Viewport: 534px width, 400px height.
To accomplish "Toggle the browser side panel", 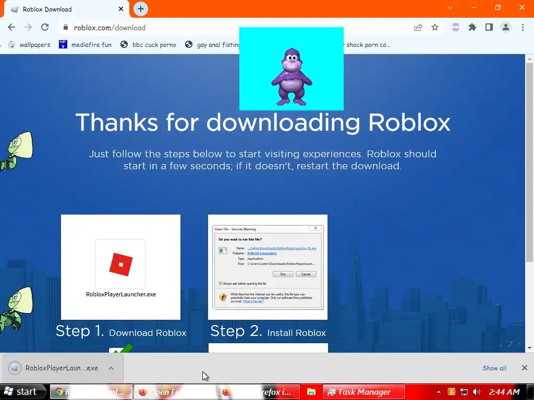I will [489, 27].
